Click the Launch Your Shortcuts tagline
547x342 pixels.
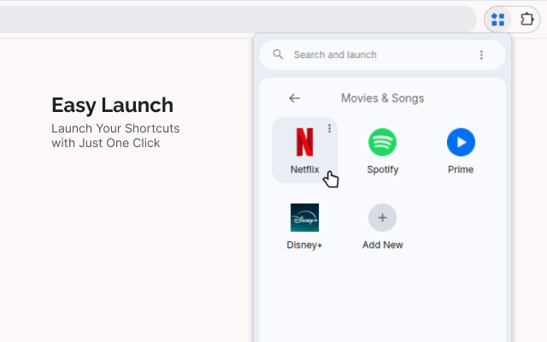click(x=115, y=136)
